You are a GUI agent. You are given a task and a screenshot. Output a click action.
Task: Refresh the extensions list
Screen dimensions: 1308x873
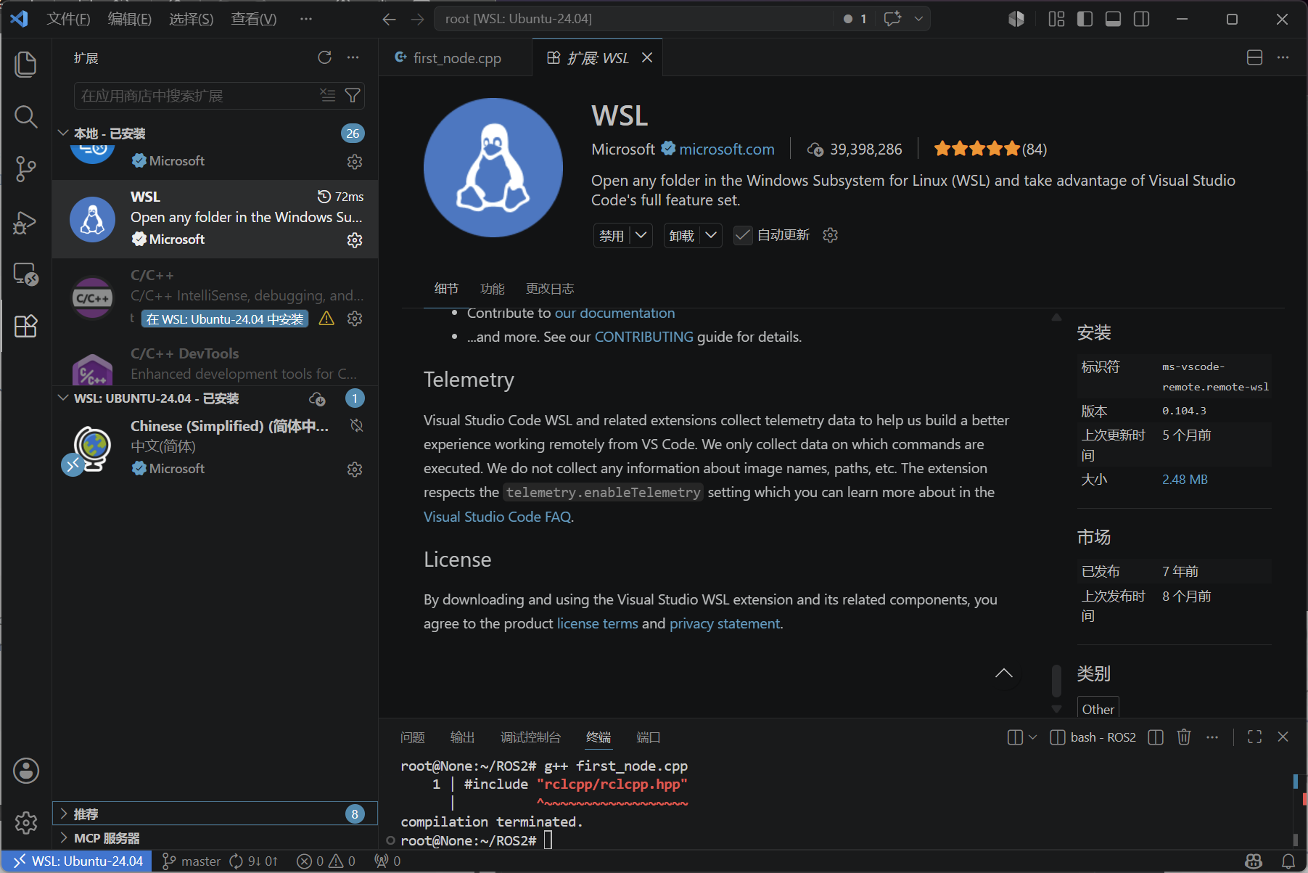pyautogui.click(x=324, y=57)
